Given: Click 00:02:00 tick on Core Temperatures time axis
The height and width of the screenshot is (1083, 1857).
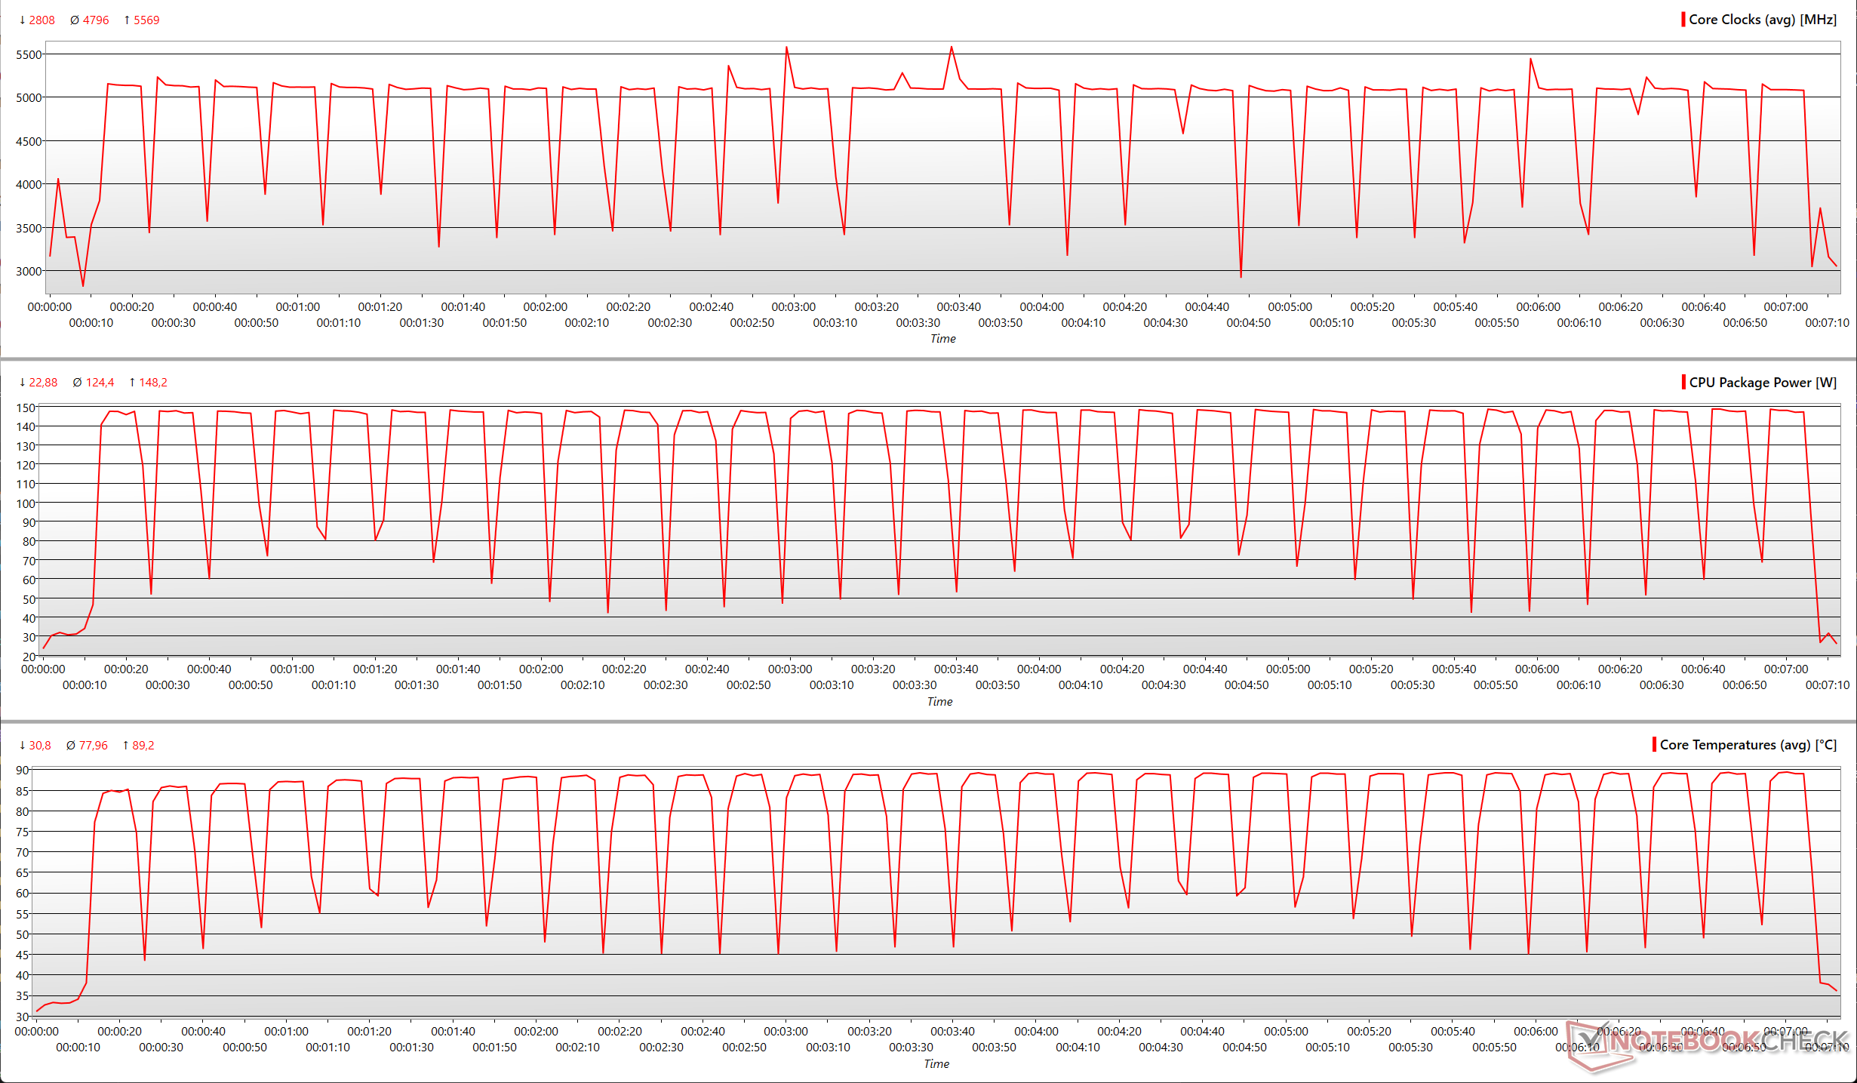Looking at the screenshot, I should (536, 1032).
